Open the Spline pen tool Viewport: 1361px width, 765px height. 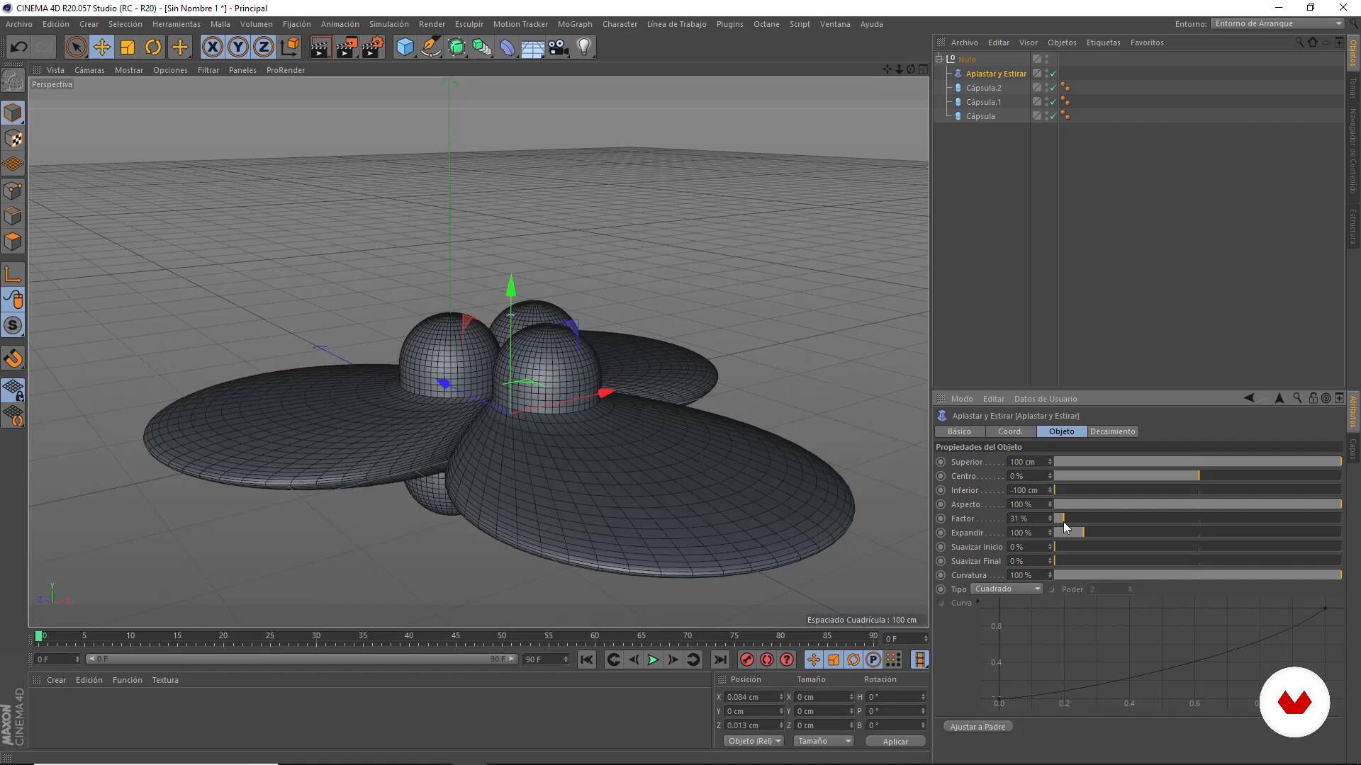[x=430, y=47]
